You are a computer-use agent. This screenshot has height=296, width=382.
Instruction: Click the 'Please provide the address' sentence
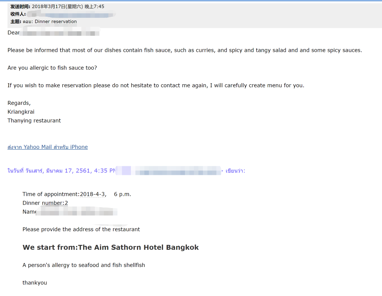[81, 229]
